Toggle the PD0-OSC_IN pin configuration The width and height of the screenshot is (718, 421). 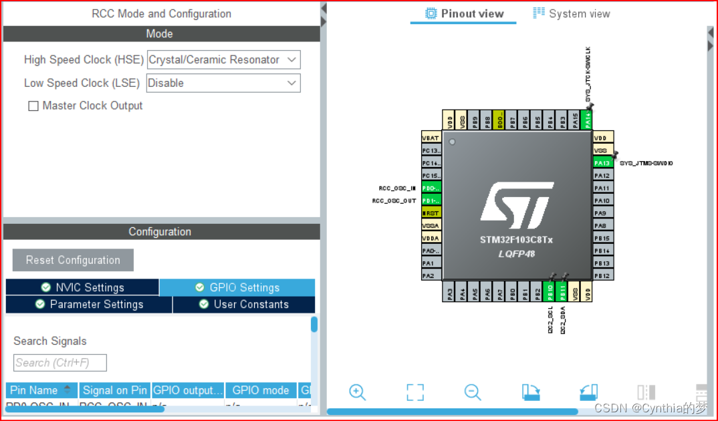point(432,188)
